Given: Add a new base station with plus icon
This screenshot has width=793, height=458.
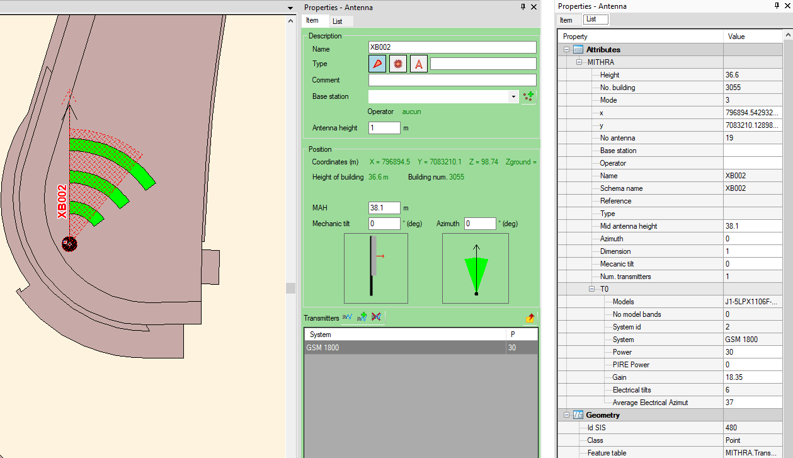Looking at the screenshot, I should point(528,96).
